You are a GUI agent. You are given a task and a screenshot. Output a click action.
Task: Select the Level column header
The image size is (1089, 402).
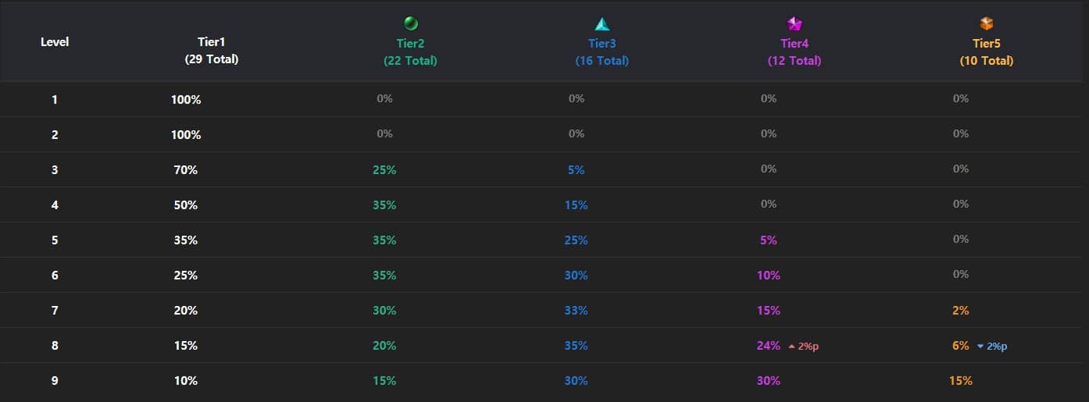(x=55, y=41)
